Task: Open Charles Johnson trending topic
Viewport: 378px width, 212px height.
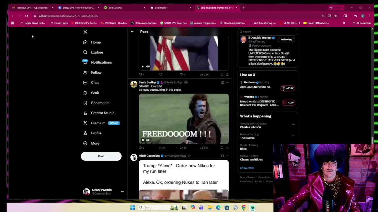Action: (x=250, y=127)
